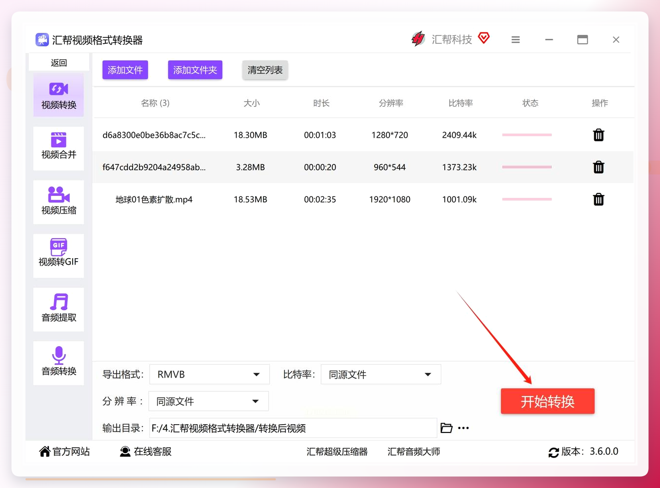Delete the 地球01色素扩散.mp4 file row
Viewport: 660px width, 488px height.
click(x=599, y=199)
